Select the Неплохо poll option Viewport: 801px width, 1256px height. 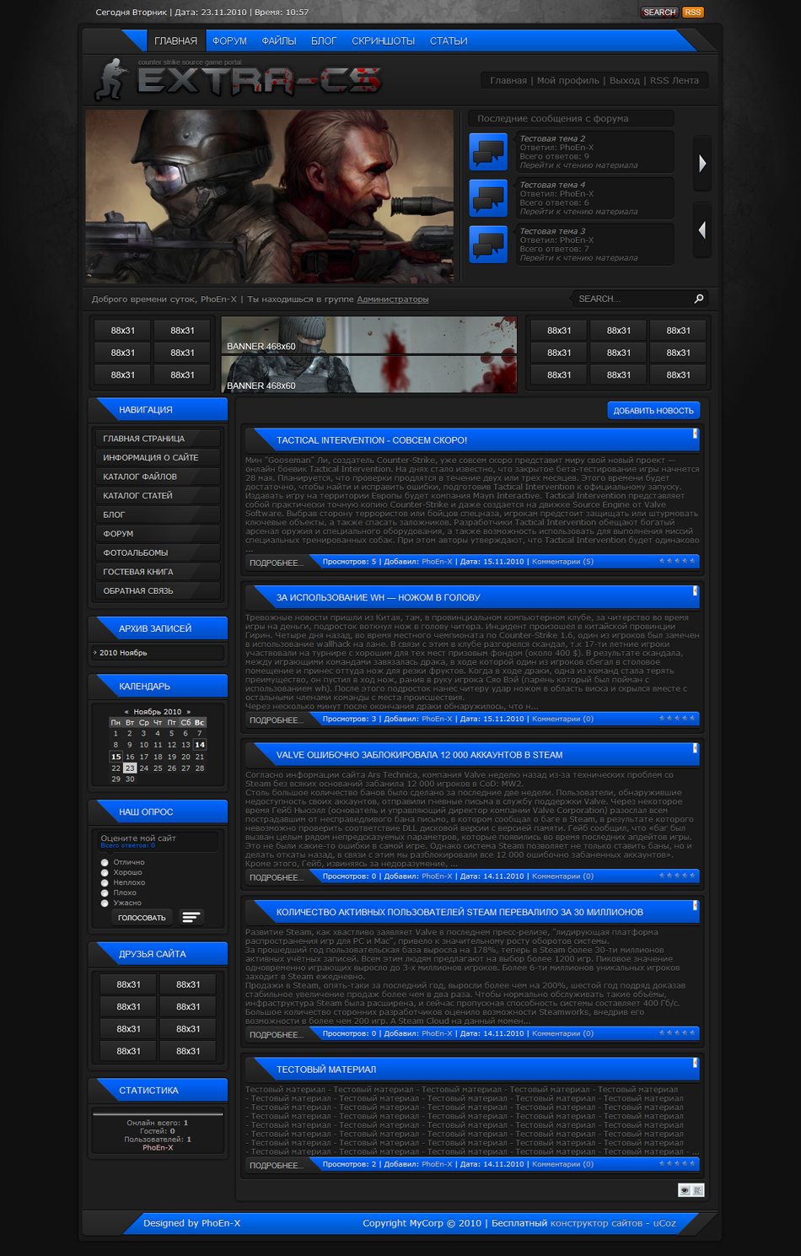(105, 882)
